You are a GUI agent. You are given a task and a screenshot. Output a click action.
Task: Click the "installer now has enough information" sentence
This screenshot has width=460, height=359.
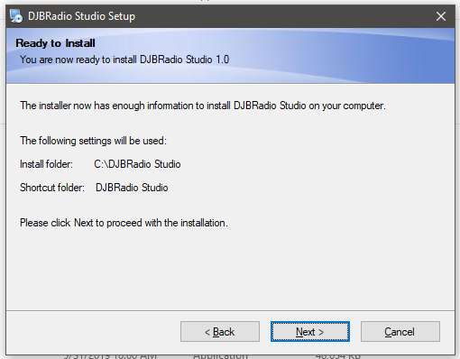[203, 106]
